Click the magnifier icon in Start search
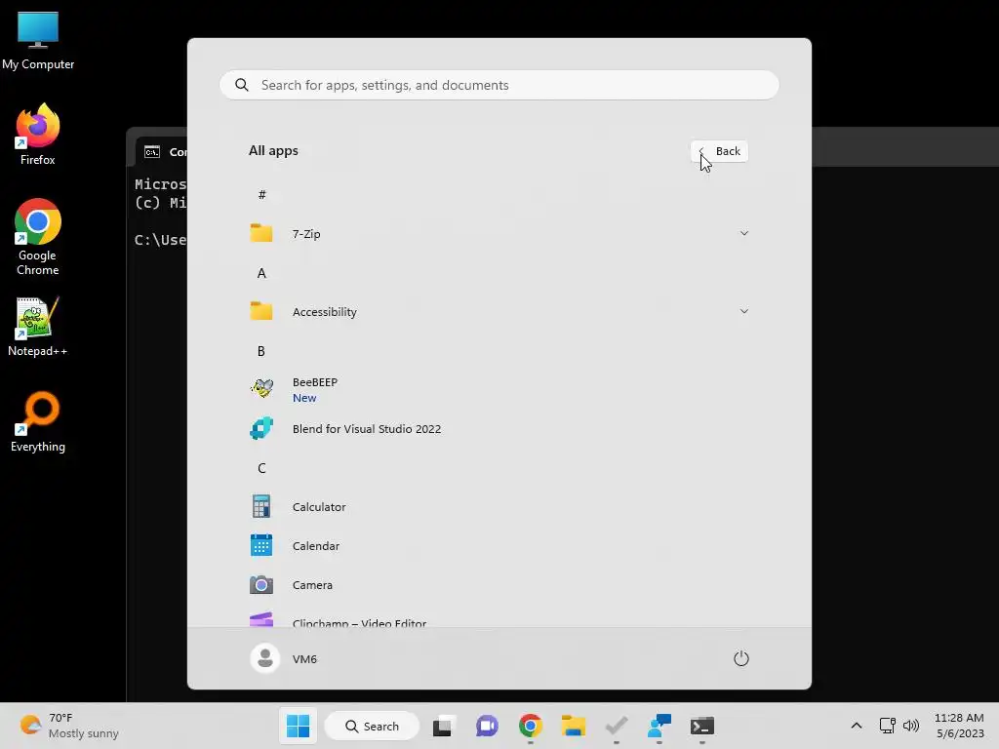The image size is (999, 749). click(x=242, y=86)
